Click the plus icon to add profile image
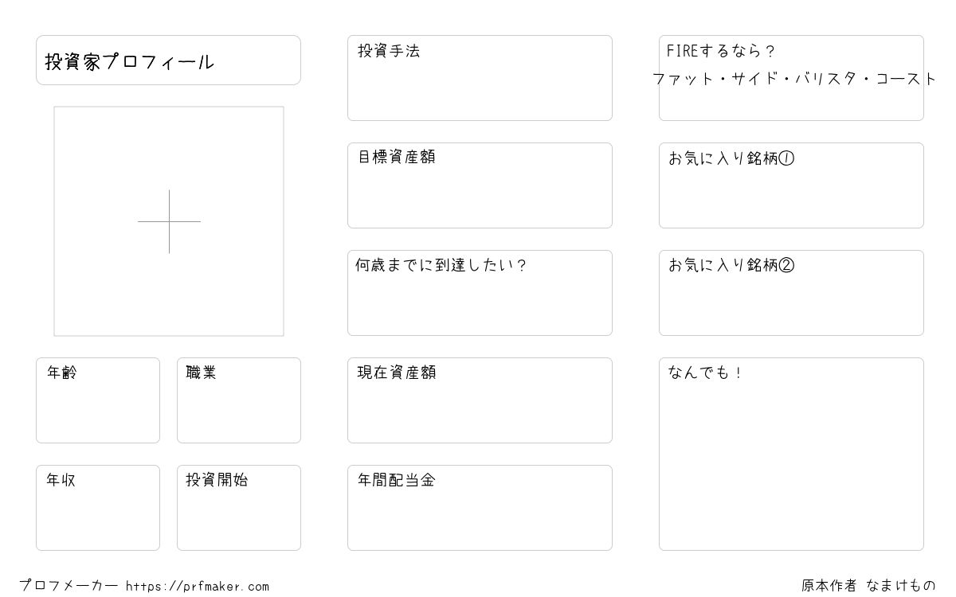 tap(169, 221)
